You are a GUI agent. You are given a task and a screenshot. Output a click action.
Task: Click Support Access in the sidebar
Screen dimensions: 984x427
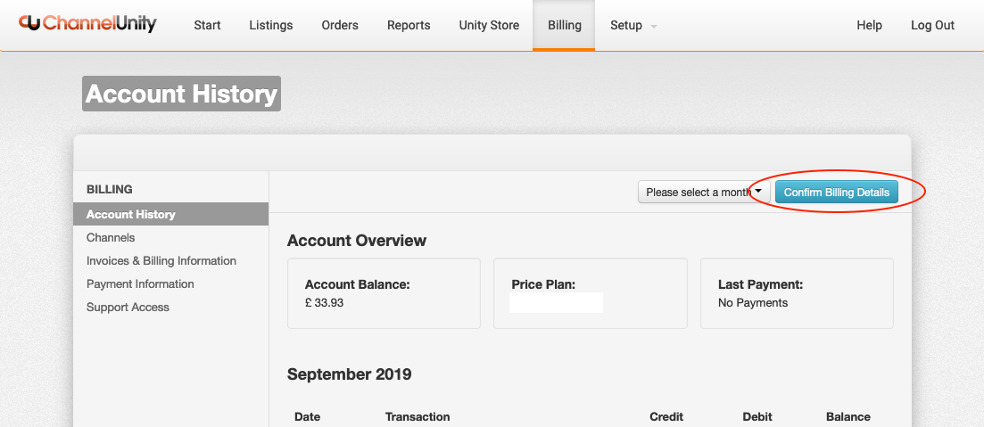point(128,308)
